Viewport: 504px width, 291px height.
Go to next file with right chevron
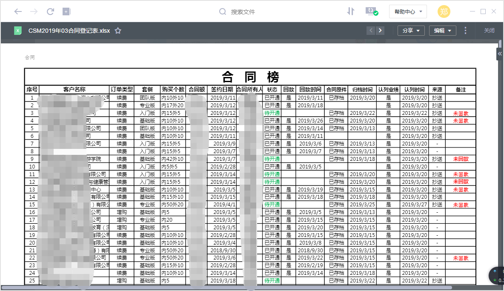(x=380, y=31)
